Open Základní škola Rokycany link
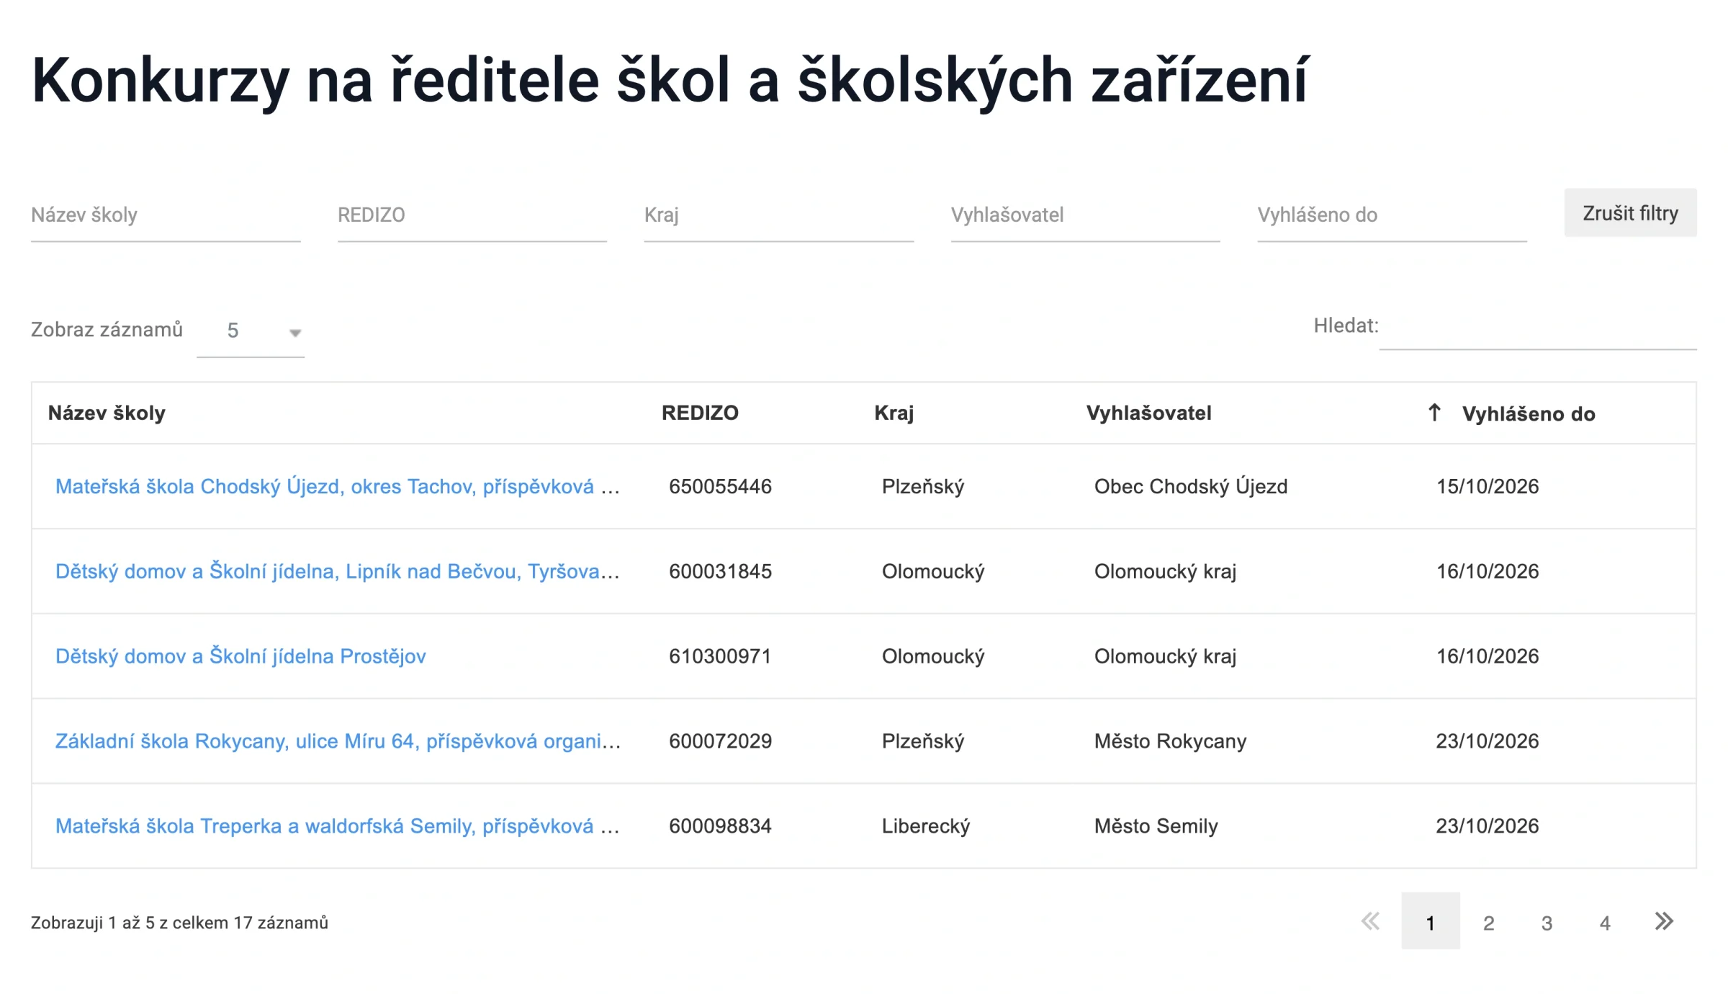 pyautogui.click(x=338, y=742)
